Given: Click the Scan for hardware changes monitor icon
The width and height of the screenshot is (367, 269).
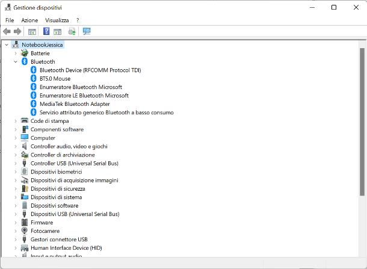Looking at the screenshot, I should point(87,31).
